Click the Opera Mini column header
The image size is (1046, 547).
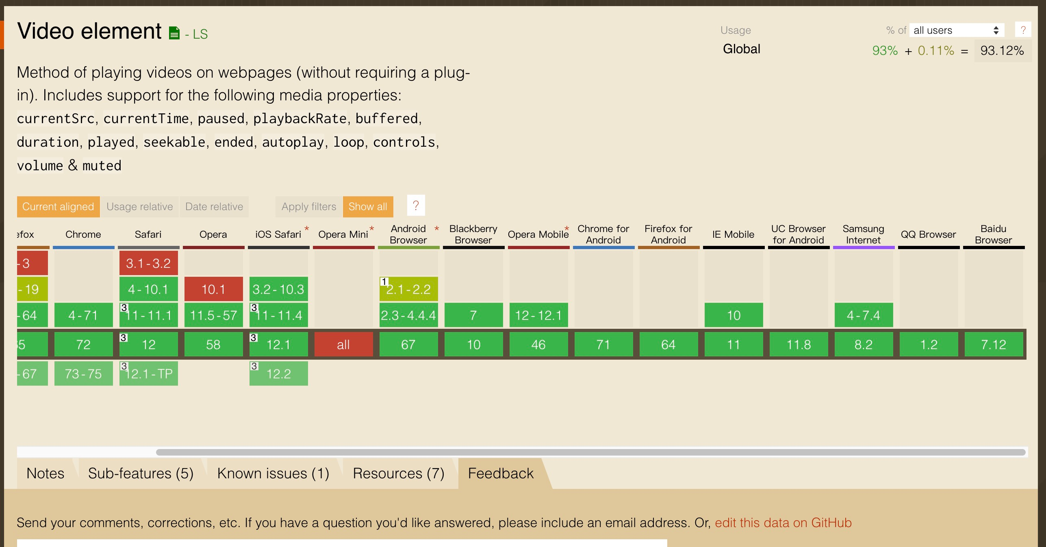coord(343,234)
